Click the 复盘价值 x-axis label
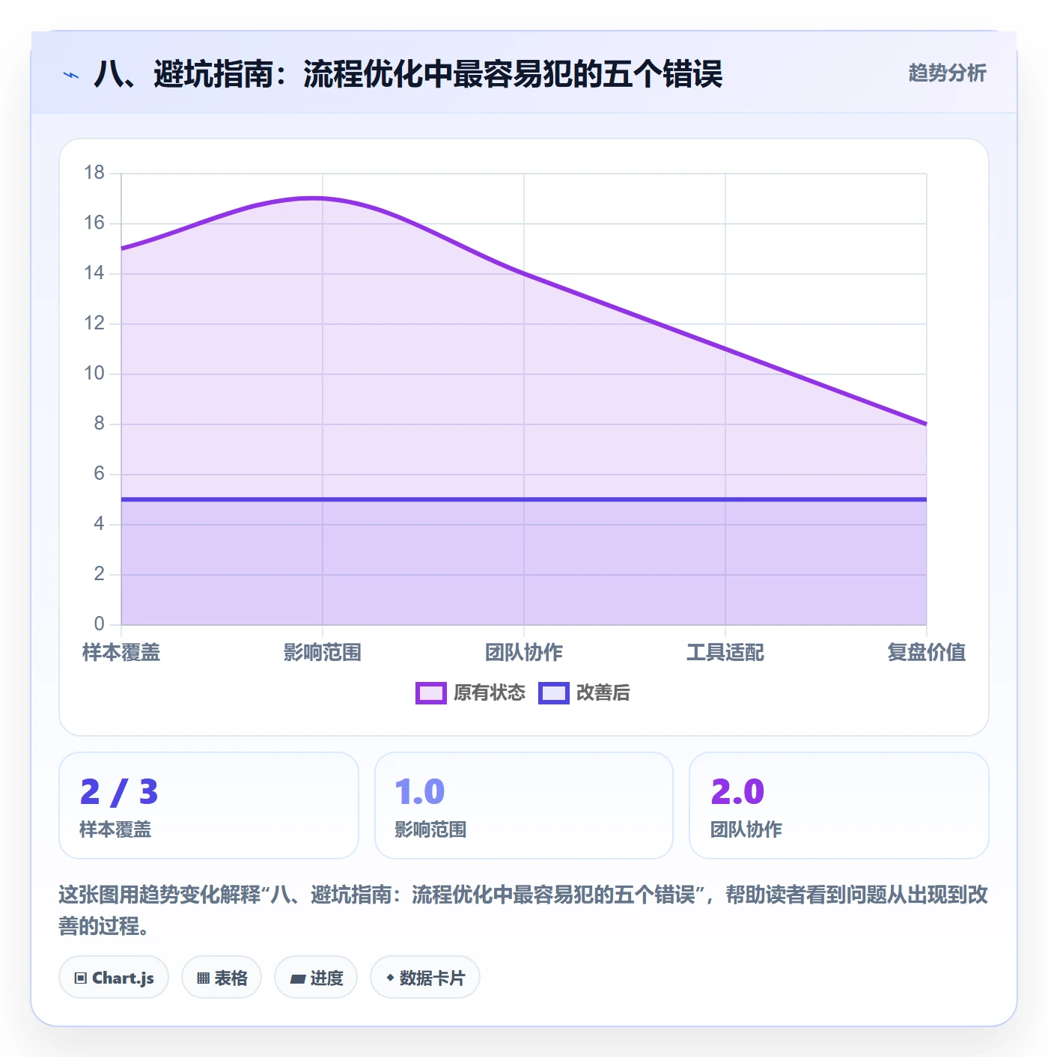Screen dimensions: 1048x1057 point(927,653)
